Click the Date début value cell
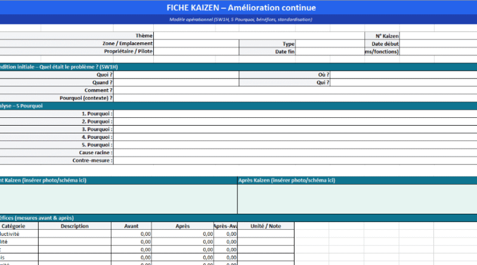The image size is (477, 265). tap(438, 43)
